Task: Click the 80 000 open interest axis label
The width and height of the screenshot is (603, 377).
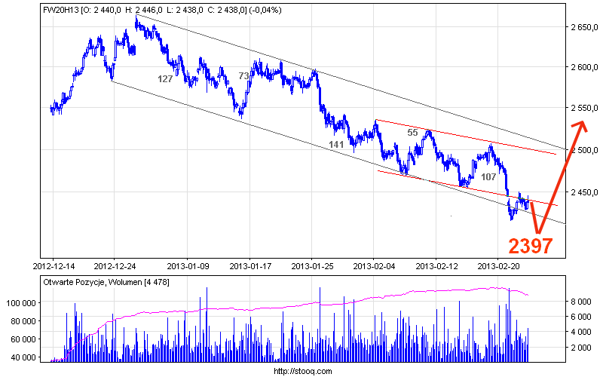Action: (x=23, y=321)
